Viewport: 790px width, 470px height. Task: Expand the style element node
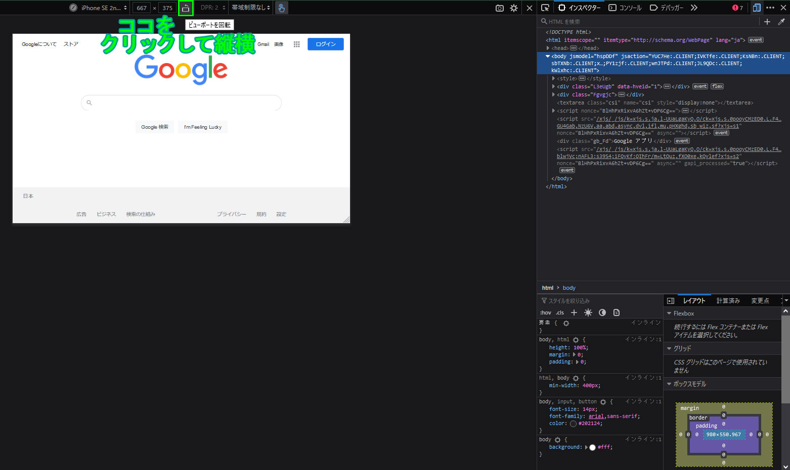[553, 78]
